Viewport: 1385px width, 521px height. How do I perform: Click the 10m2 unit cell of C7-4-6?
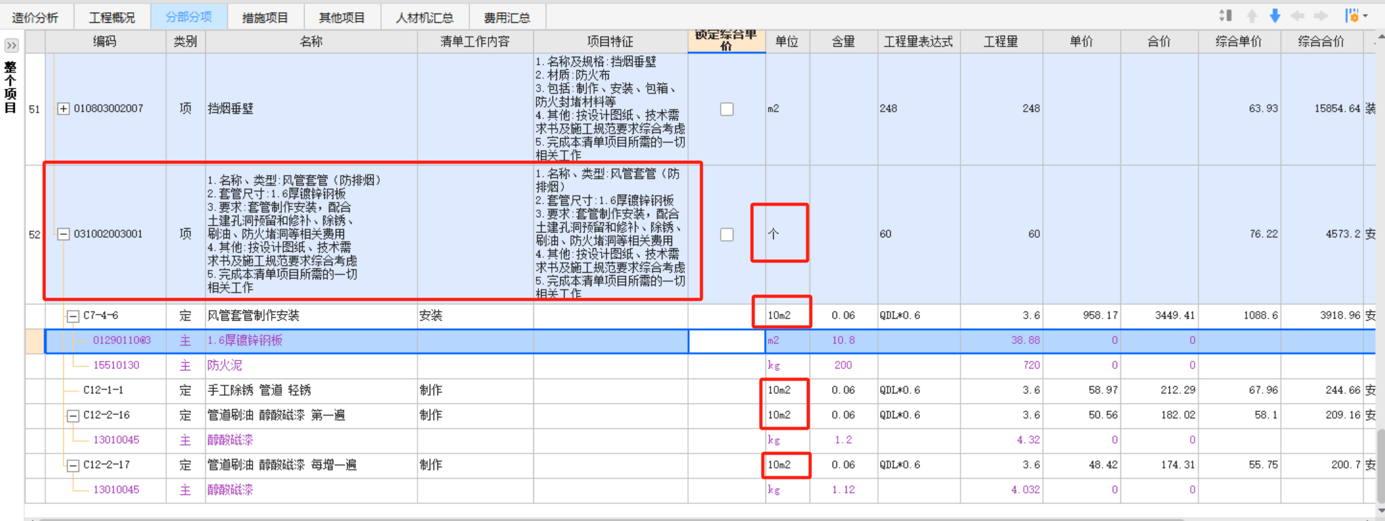click(x=788, y=316)
